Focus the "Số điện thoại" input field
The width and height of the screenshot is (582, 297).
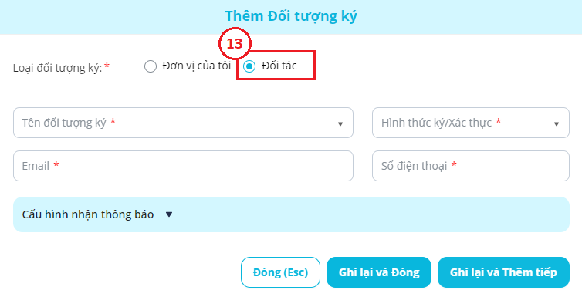(471, 166)
